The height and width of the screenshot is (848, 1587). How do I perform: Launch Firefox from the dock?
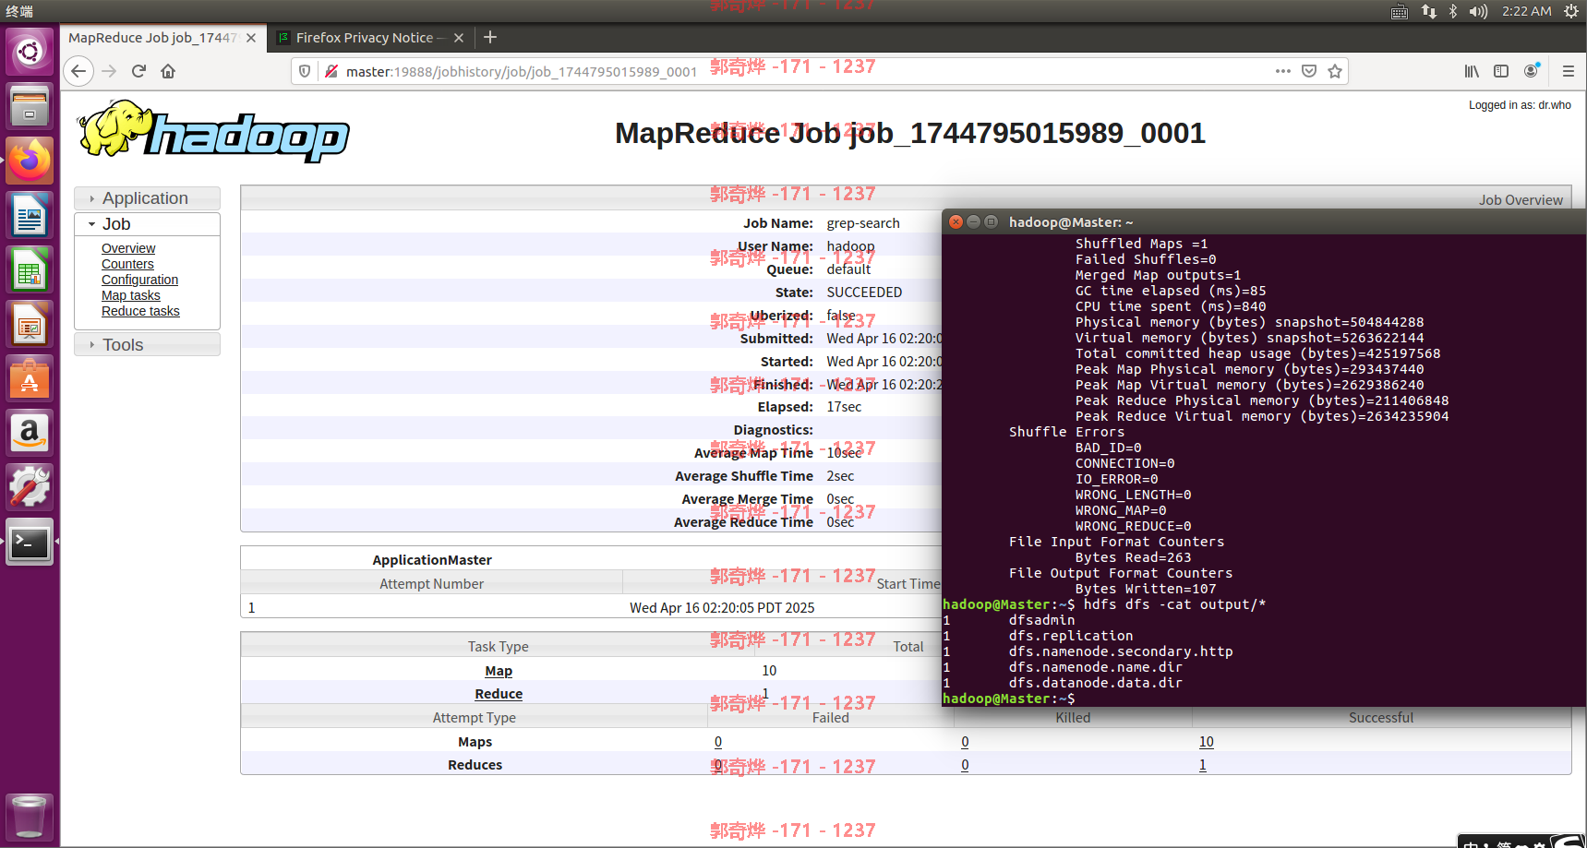coord(30,161)
